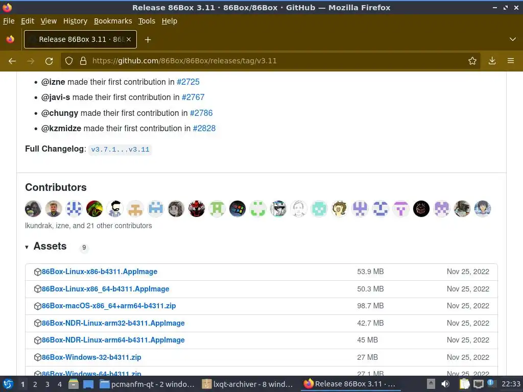Download 86Box-macOS-x86_64+arm64-b4311.zip

109,306
